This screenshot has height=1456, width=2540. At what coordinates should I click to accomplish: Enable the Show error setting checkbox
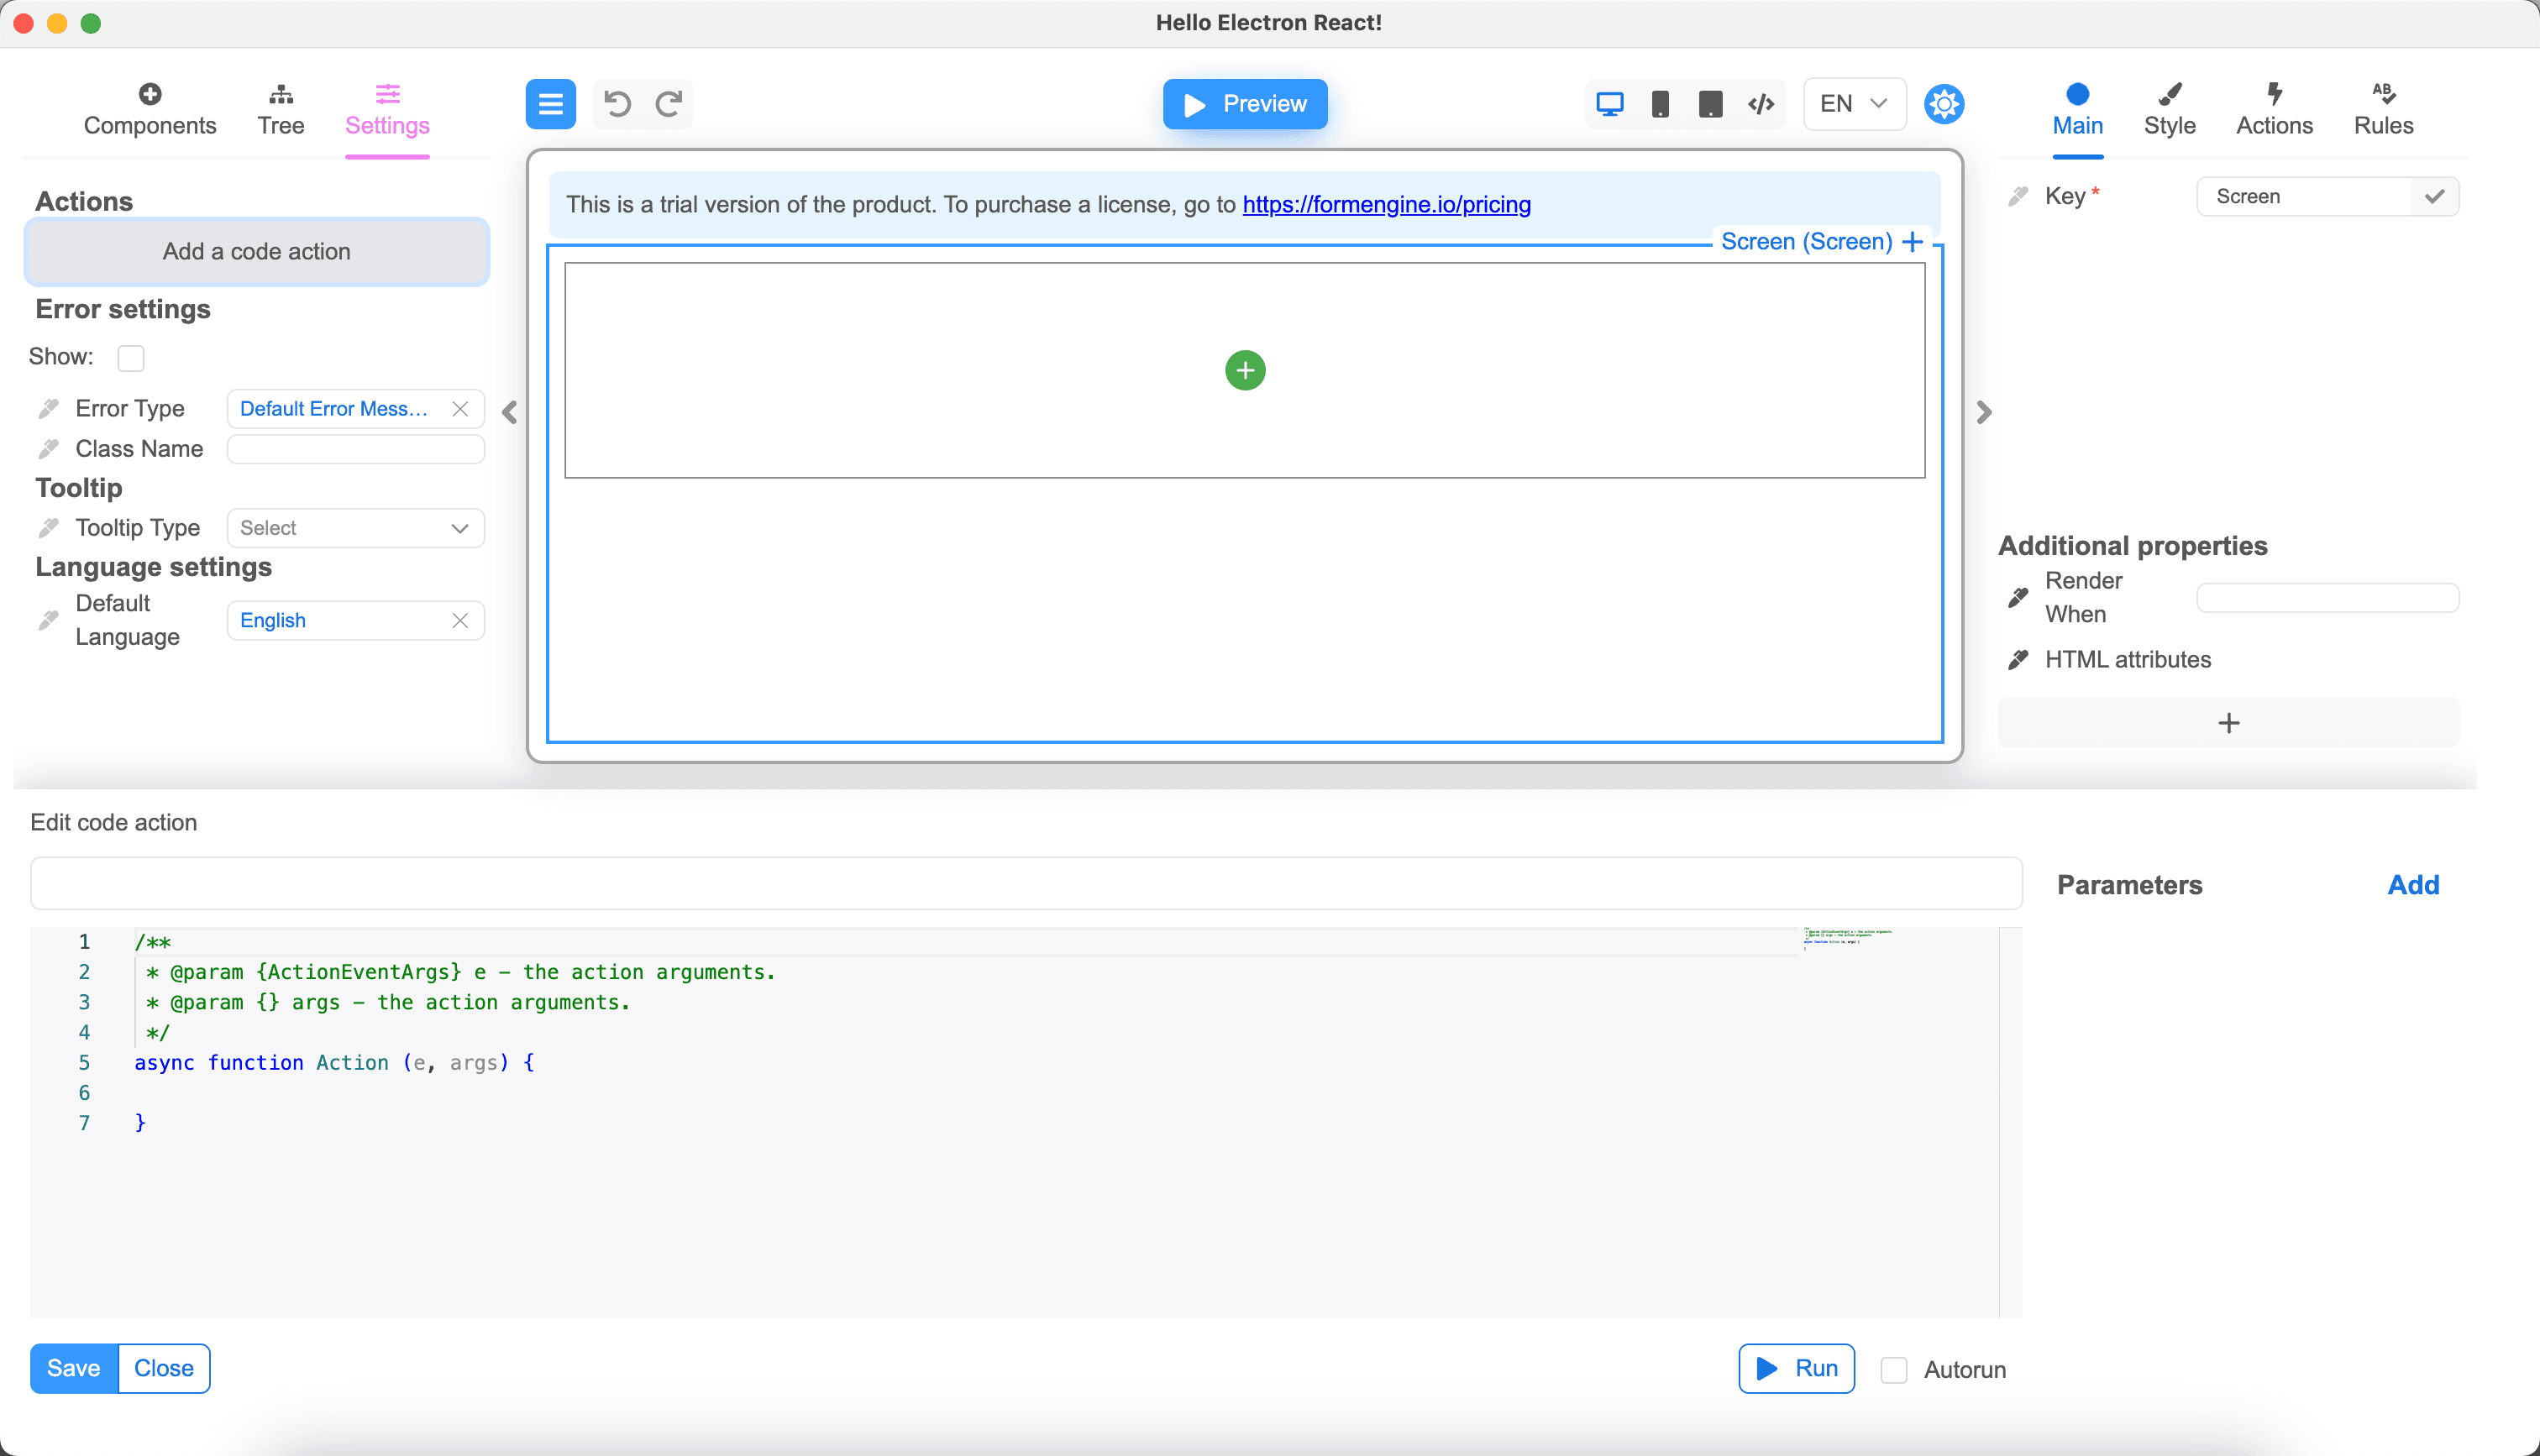pyautogui.click(x=131, y=357)
